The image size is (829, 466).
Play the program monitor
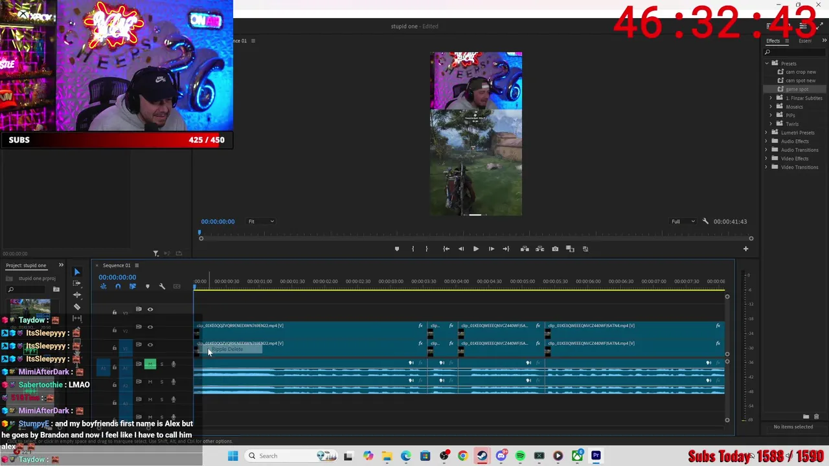click(x=476, y=249)
